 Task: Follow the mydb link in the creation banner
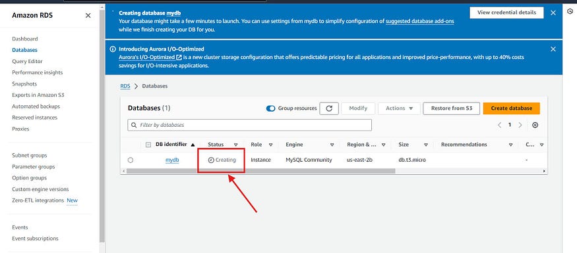(173, 13)
